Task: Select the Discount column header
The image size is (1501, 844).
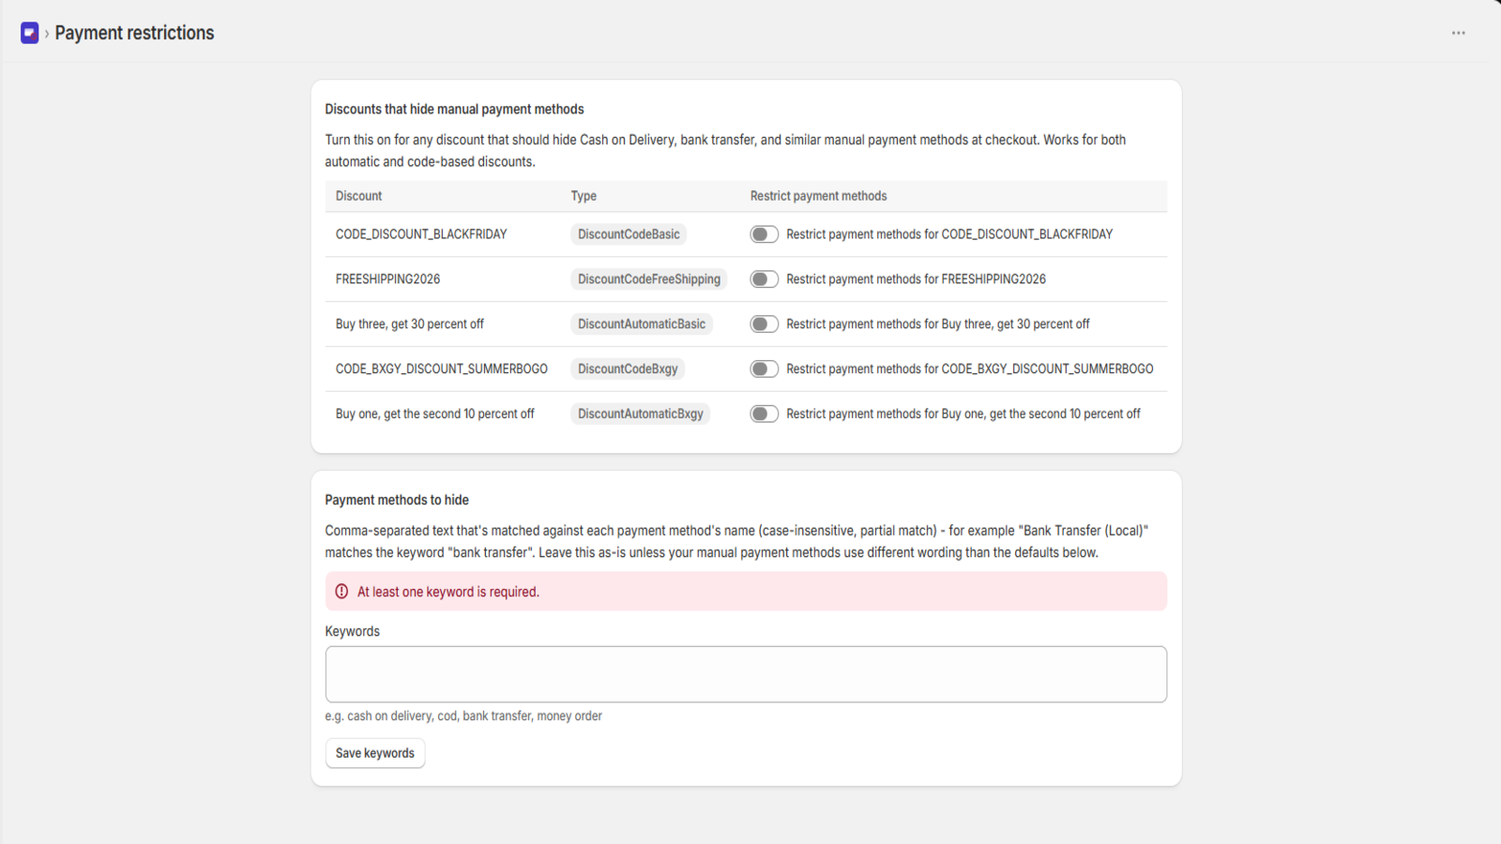Action: (x=358, y=196)
